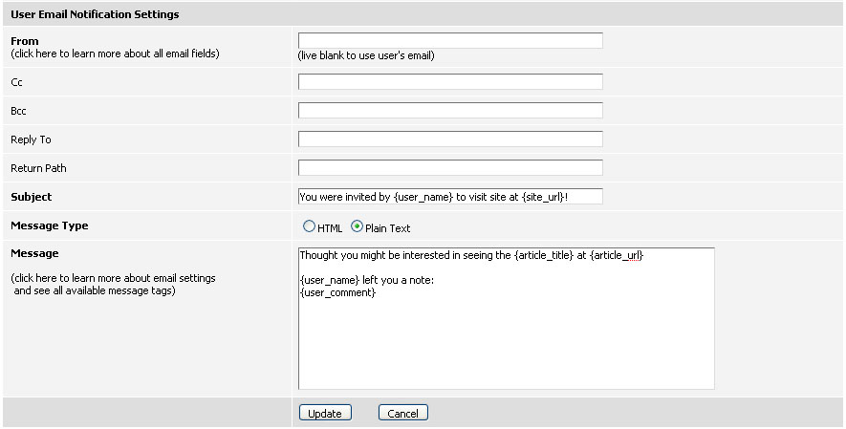Viewport: 846px width, 429px height.
Task: Place cursor in Return Path field
Action: coord(450,167)
